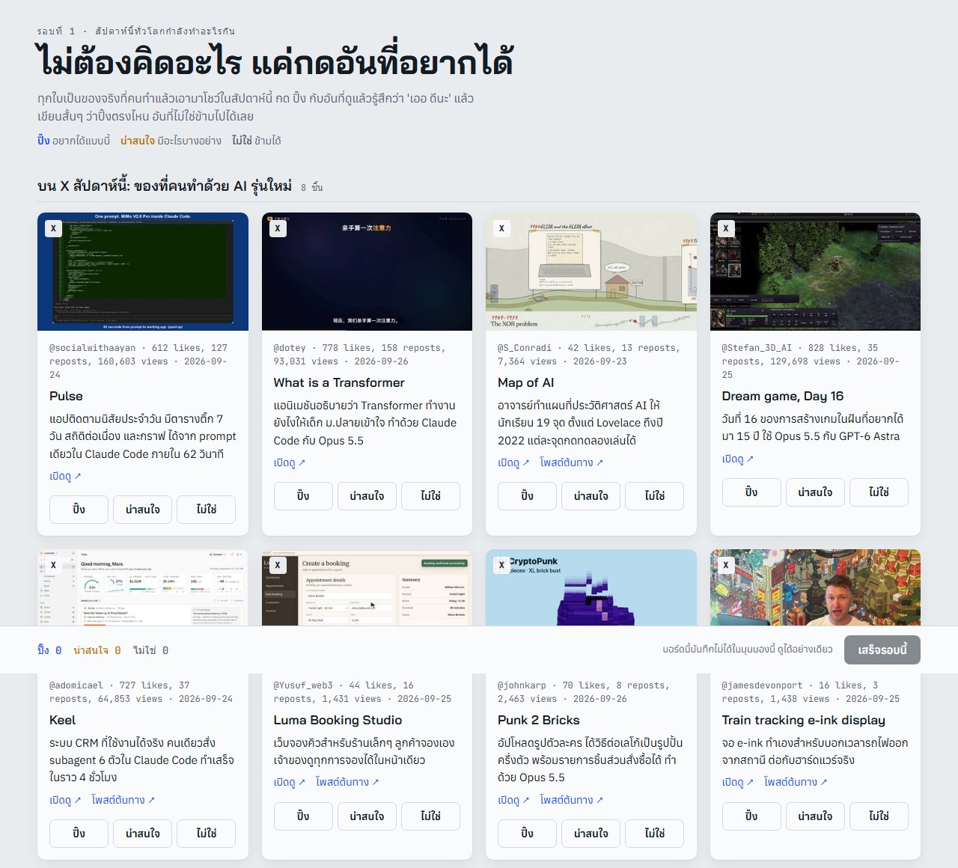
Task: Click the X badge on Punk 2 Bricks thumbnail
Action: [x=501, y=565]
